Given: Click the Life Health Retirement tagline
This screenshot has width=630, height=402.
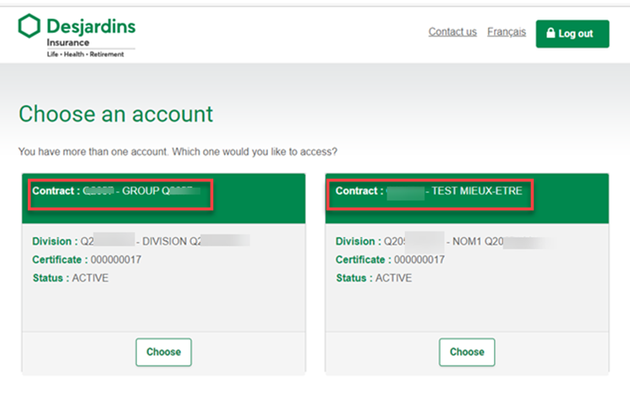Looking at the screenshot, I should 85,54.
